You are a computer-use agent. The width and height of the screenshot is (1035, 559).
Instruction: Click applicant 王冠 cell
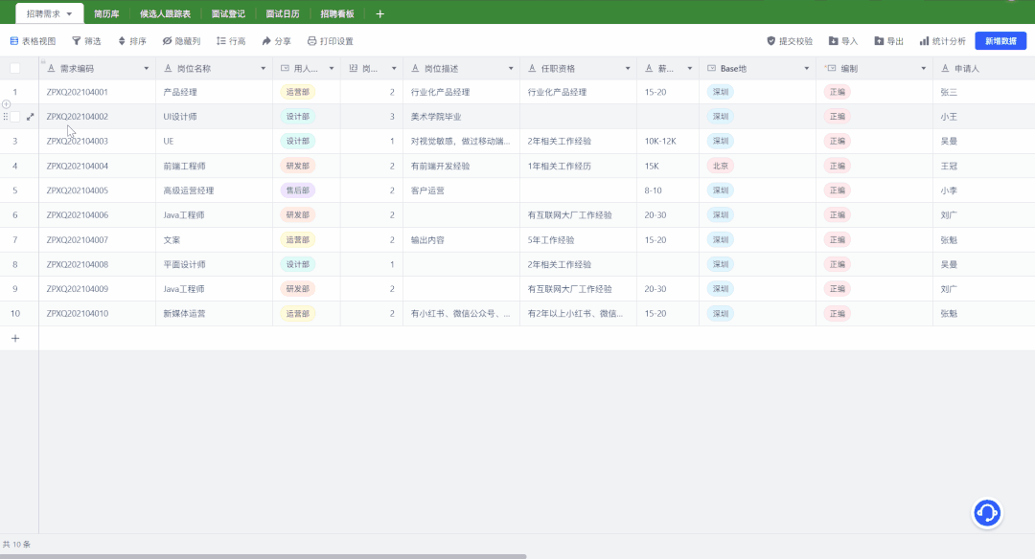coord(983,167)
